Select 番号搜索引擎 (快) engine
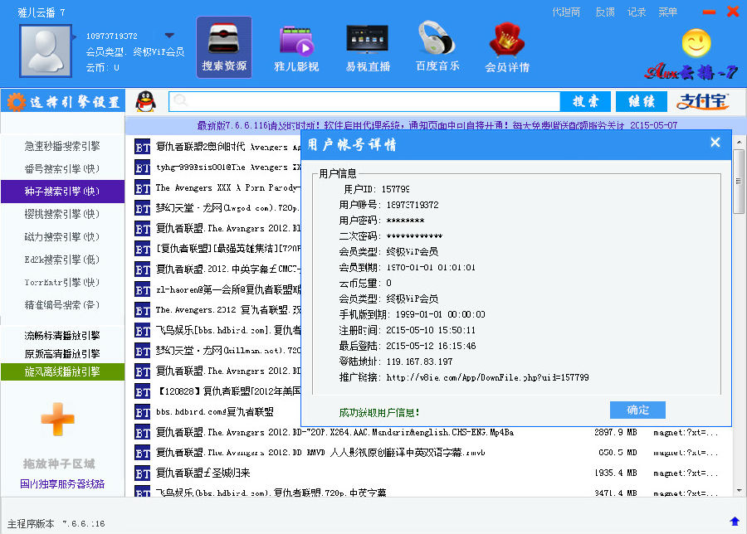The width and height of the screenshot is (747, 534). click(x=62, y=169)
